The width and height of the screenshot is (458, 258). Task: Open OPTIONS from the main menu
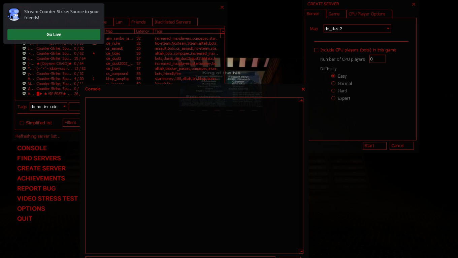click(31, 209)
